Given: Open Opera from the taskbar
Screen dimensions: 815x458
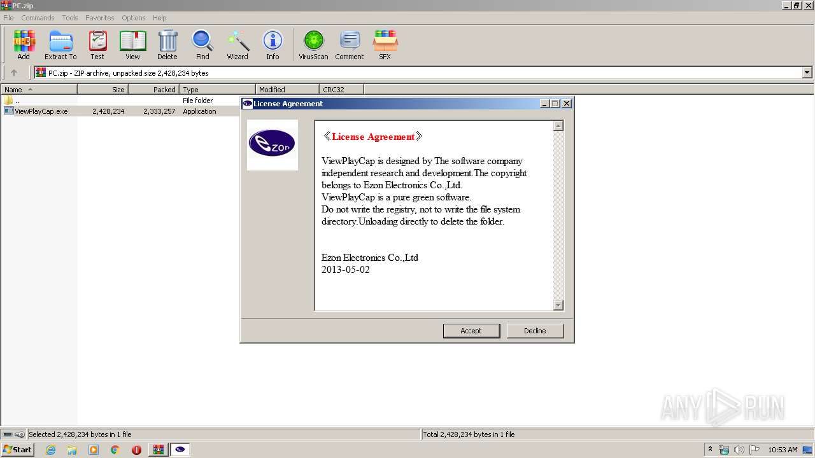Looking at the screenshot, I should [136, 450].
